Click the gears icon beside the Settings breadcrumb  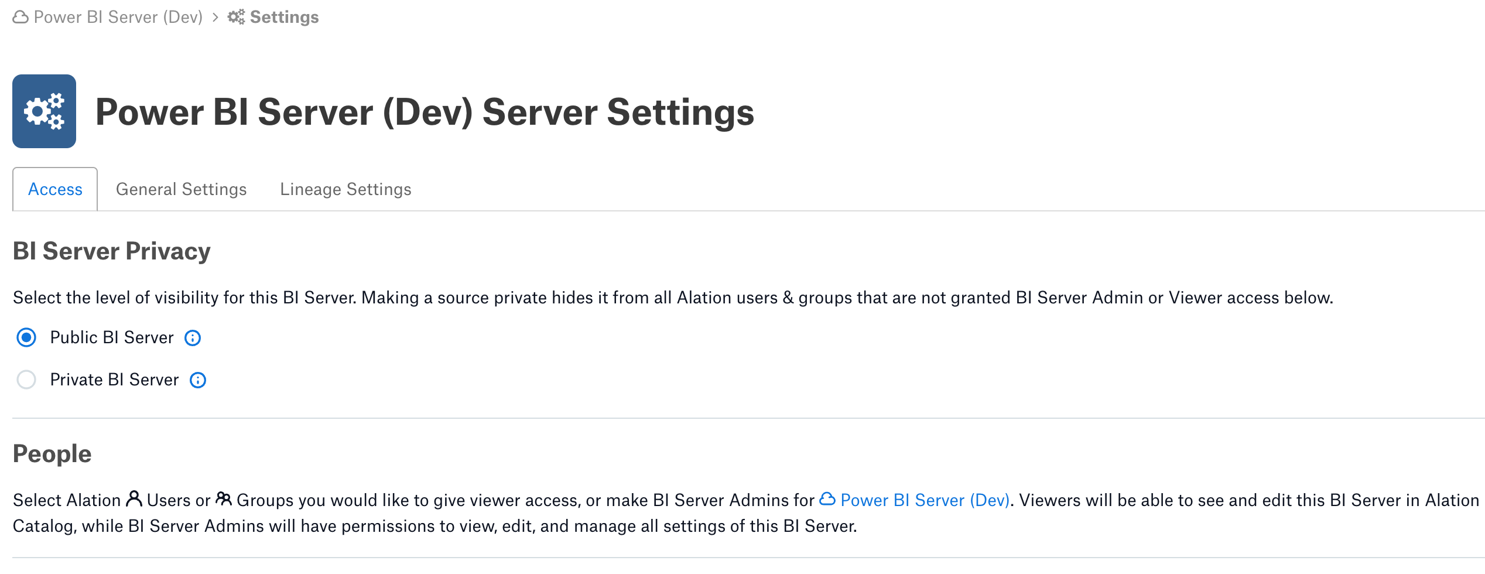(237, 17)
